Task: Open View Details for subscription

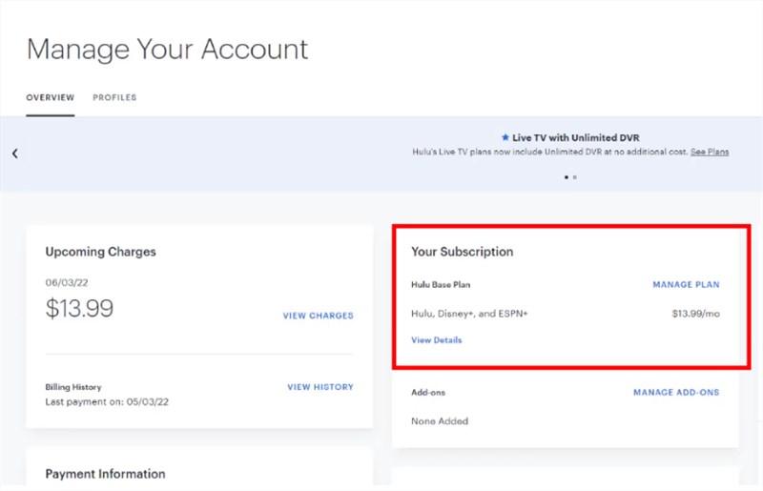Action: 437,340
